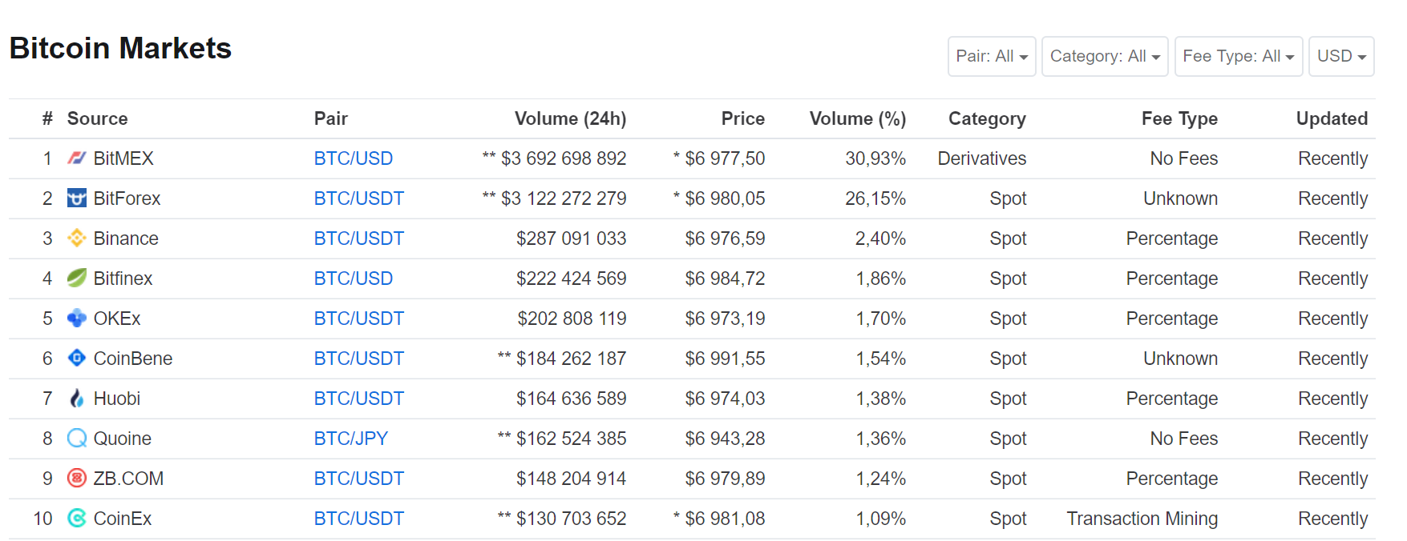Open the Category: All filter dropdown

point(1105,56)
